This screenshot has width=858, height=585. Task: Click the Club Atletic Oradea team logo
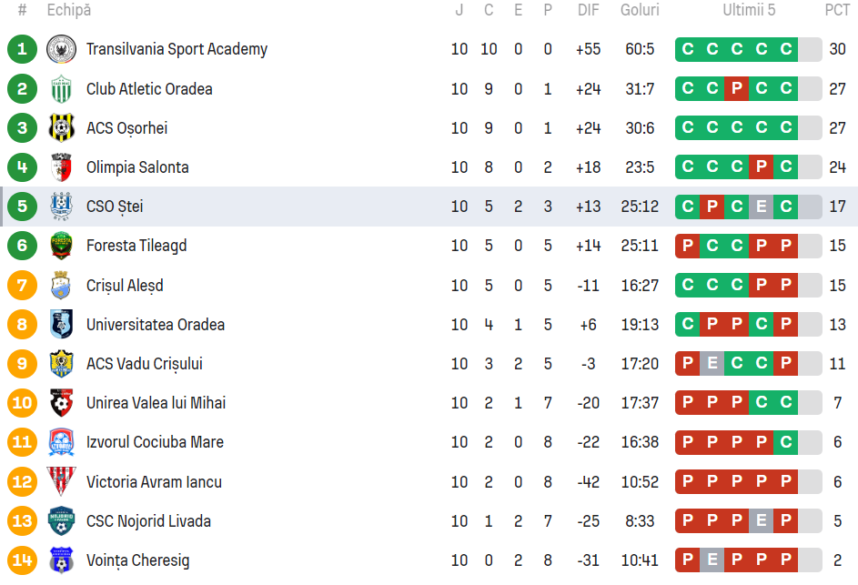pyautogui.click(x=61, y=89)
